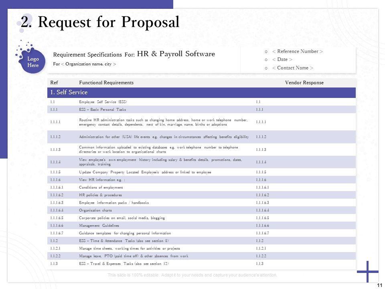Screen dimensions: 385x289
Task: Click 'For < Organization name, city >' placeholder
Action: 85,64
